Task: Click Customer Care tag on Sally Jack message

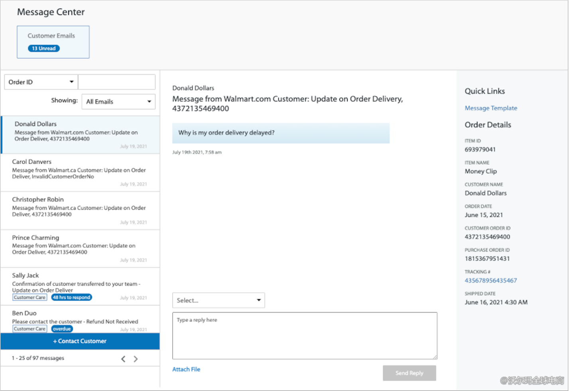Action: point(29,297)
